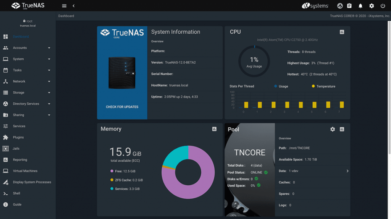391x219 pixels.
Task: Click the Jails icon
Action: tap(5, 149)
